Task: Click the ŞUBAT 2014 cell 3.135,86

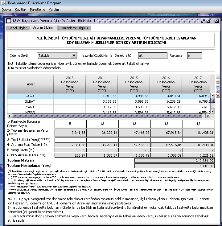Action: (102, 101)
